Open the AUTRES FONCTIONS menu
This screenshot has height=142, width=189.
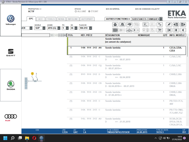pos(118,19)
